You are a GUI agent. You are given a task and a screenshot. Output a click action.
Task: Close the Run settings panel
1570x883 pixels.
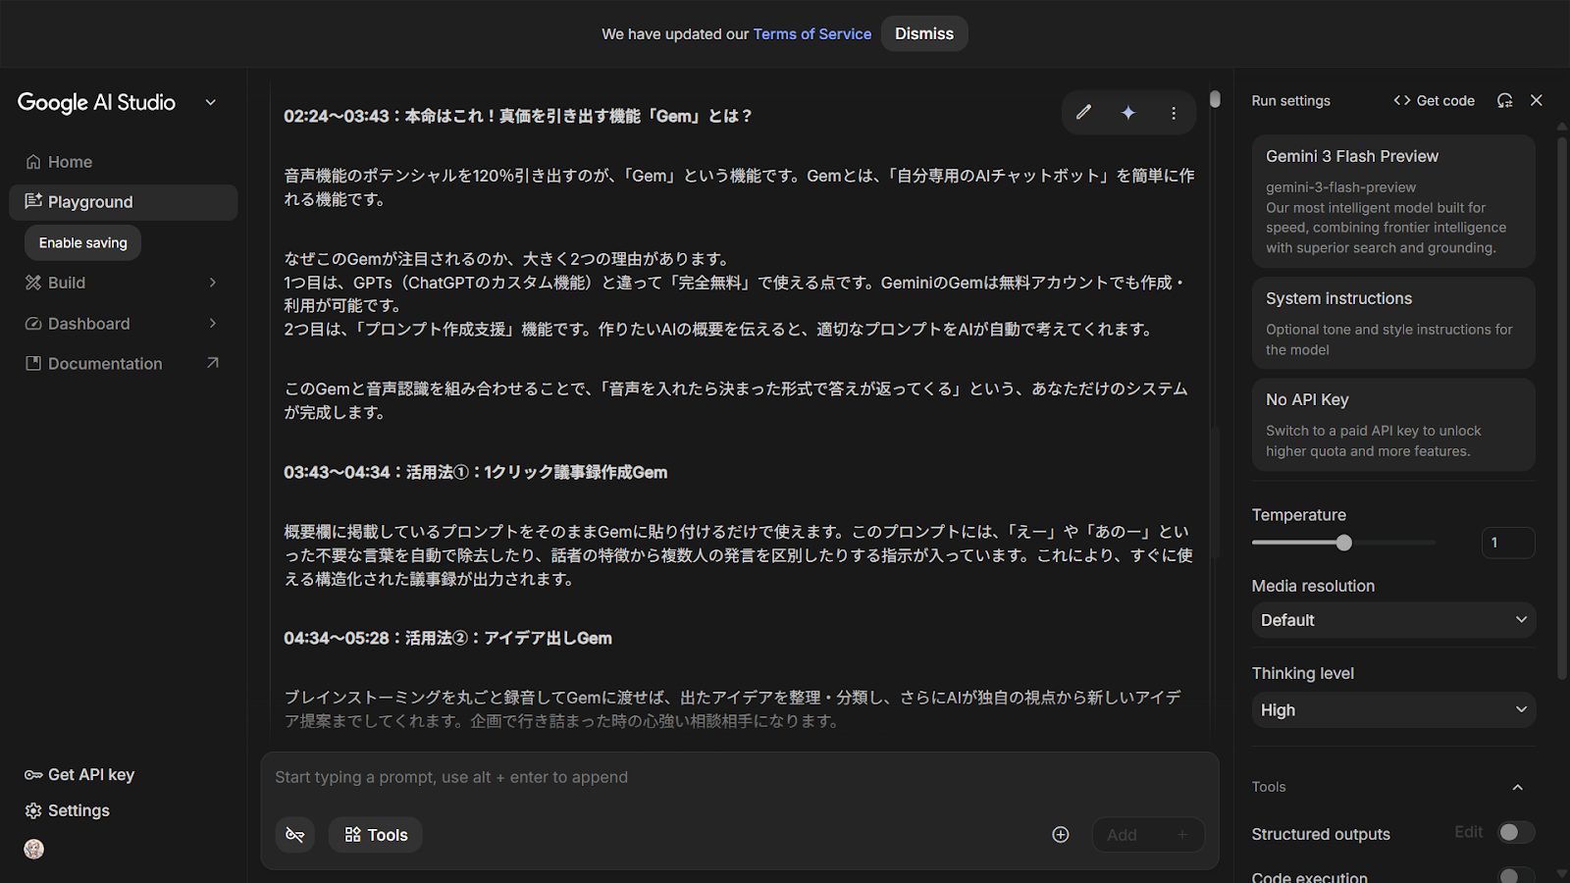click(1537, 100)
